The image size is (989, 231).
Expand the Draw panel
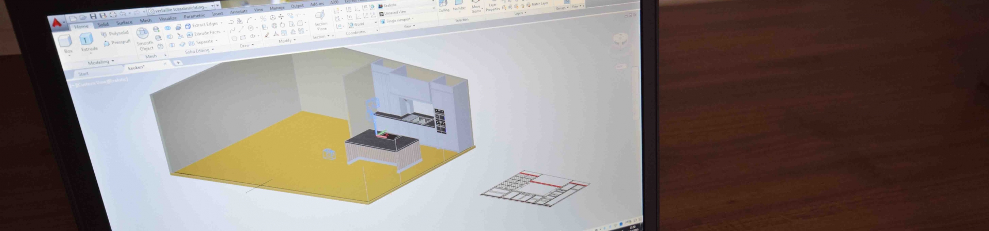(x=246, y=46)
